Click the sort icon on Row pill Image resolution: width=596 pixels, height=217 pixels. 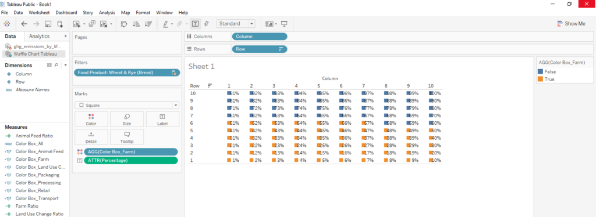281,49
